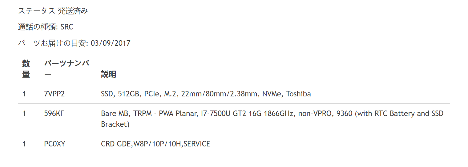The width and height of the screenshot is (468, 167).
Task: Click the パーツお届けの目安 label
Action: [53, 43]
